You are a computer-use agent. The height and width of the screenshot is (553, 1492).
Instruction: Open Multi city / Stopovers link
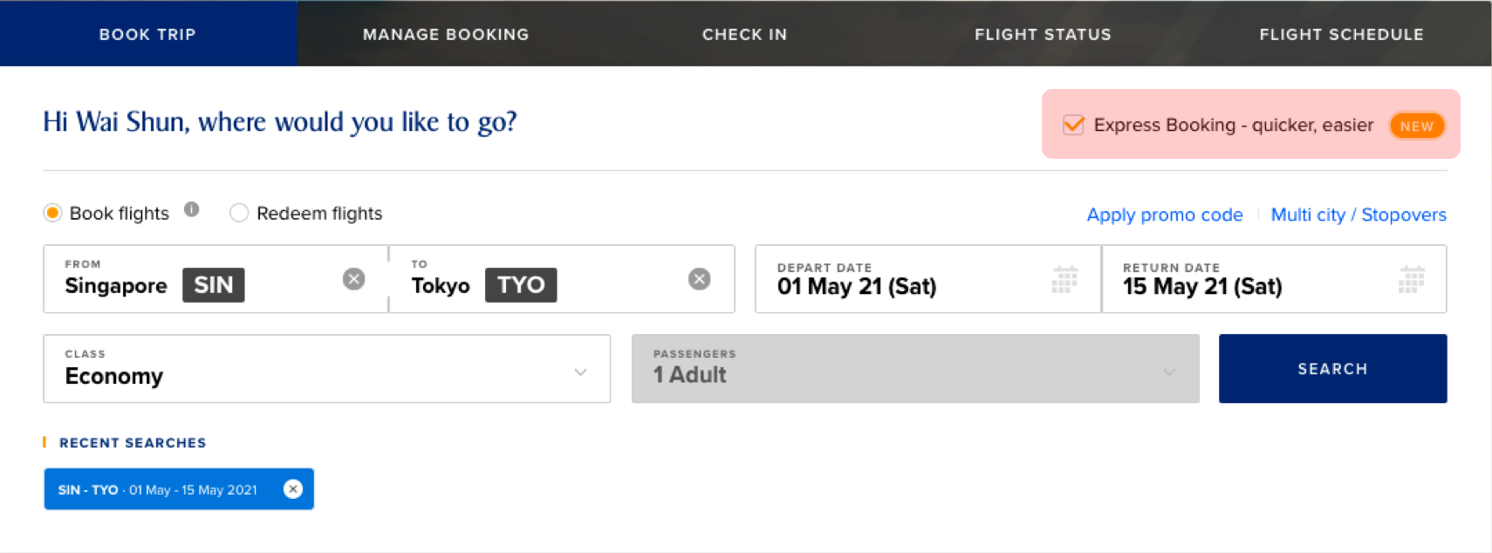[x=1359, y=215]
